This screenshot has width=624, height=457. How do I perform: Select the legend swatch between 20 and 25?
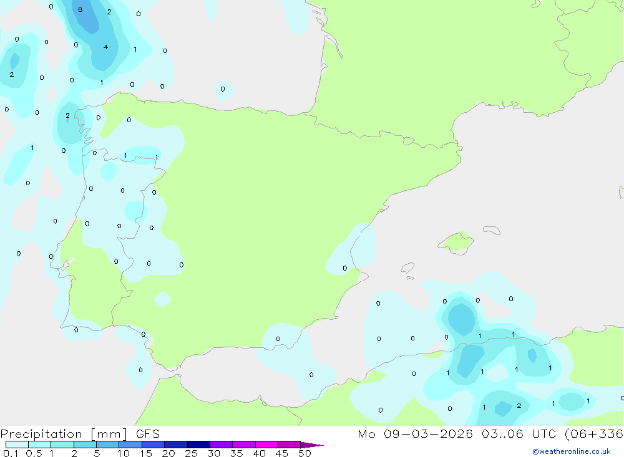click(175, 445)
